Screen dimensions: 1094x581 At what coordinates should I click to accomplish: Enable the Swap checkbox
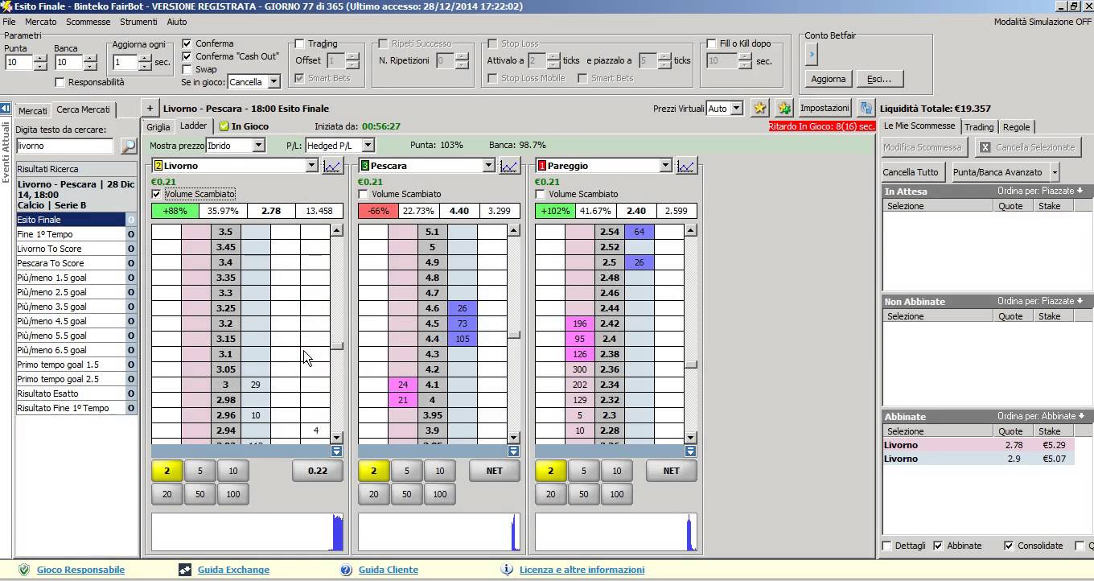187,69
